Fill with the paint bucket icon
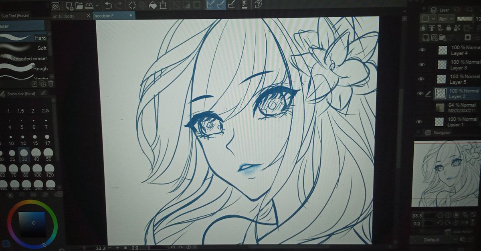Viewport: 481px width, 251px height. (153, 5)
